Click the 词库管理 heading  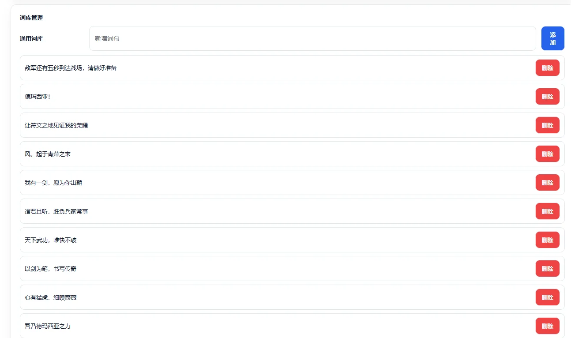click(x=31, y=18)
